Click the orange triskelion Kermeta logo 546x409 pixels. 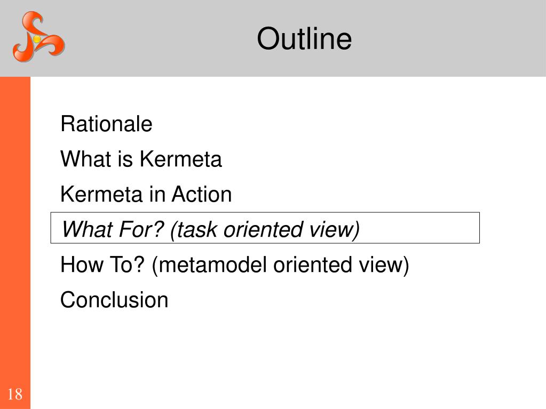tap(38, 37)
